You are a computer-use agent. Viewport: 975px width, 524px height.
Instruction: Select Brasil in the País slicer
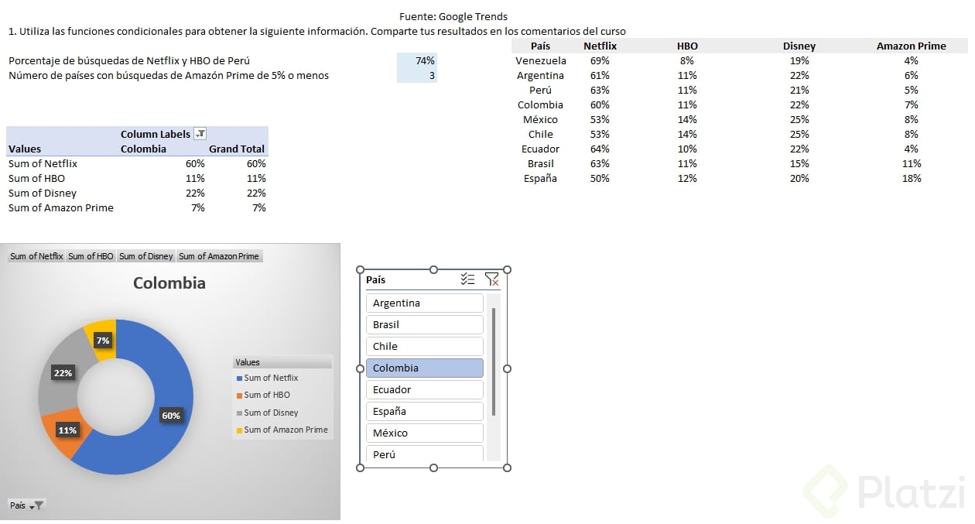(424, 324)
